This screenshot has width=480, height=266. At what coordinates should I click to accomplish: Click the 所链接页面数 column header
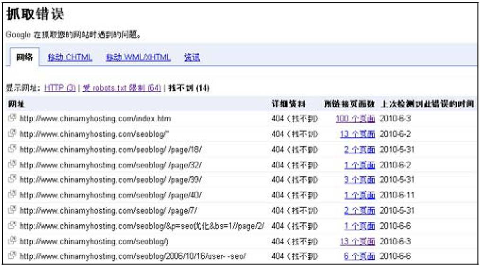click(349, 104)
